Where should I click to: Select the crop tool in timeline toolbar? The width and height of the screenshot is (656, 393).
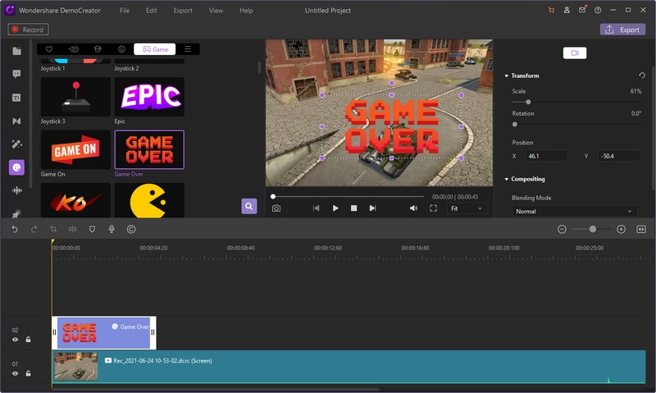click(x=53, y=229)
